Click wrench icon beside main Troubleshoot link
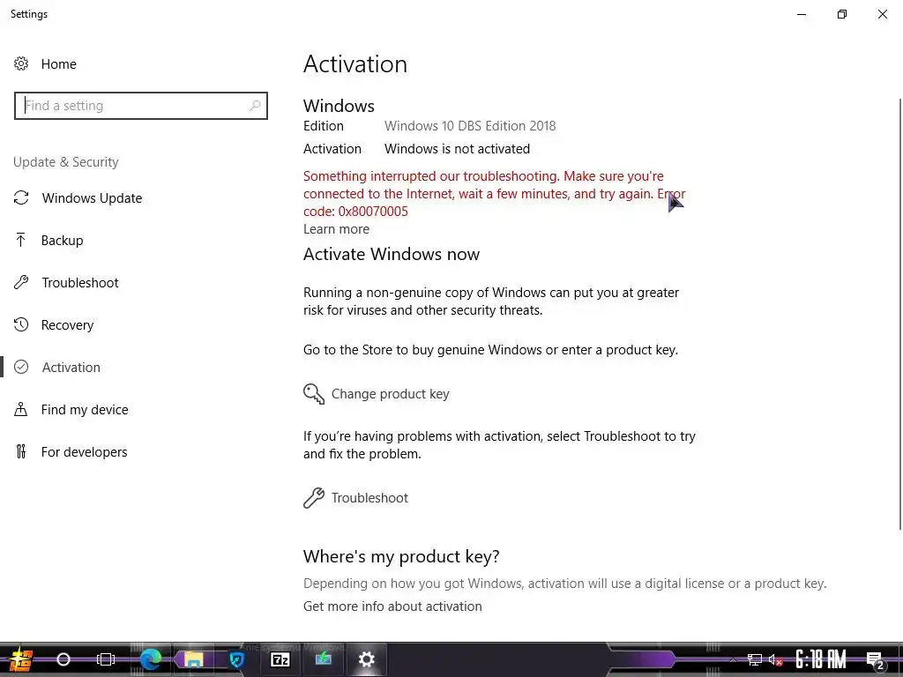The height and width of the screenshot is (677, 903). point(314,498)
